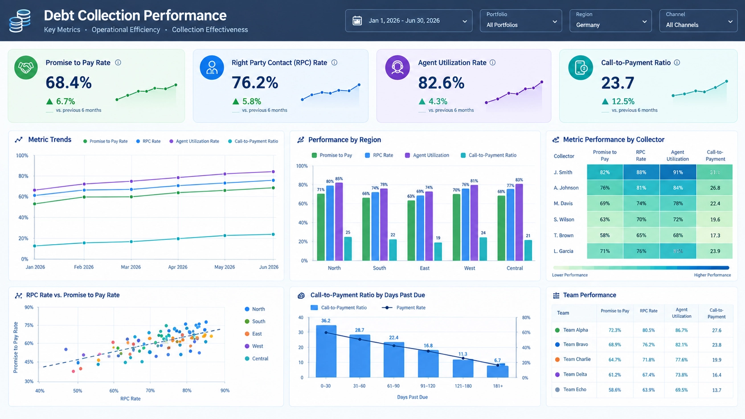Toggle Agent Utilization Rate series in Metric Trends
This screenshot has height=419, width=745.
coord(194,141)
